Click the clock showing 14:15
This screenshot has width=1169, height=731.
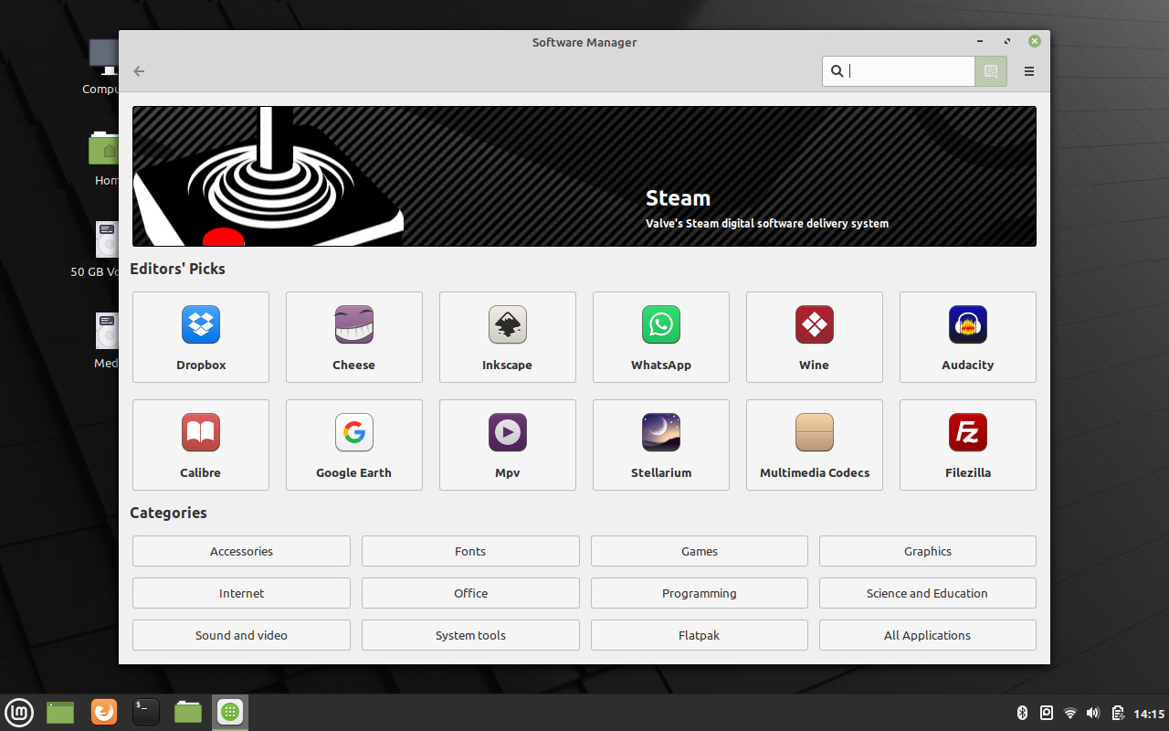[x=1149, y=714]
